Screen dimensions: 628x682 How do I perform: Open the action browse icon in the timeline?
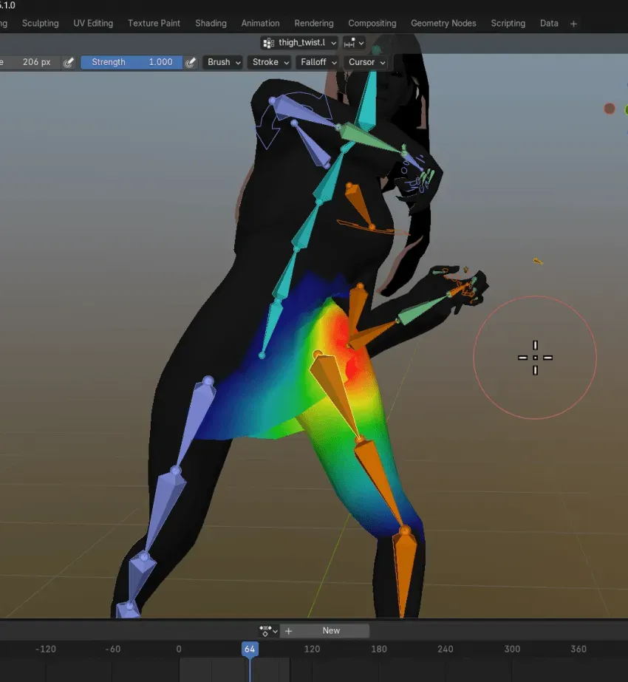tap(268, 631)
